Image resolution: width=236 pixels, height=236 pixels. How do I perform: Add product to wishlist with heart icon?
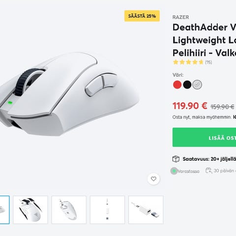tap(153, 179)
